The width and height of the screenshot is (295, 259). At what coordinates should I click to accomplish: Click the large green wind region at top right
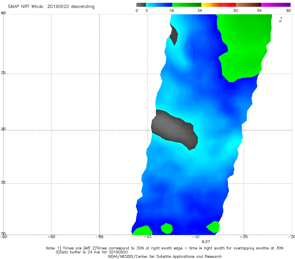click(x=245, y=45)
